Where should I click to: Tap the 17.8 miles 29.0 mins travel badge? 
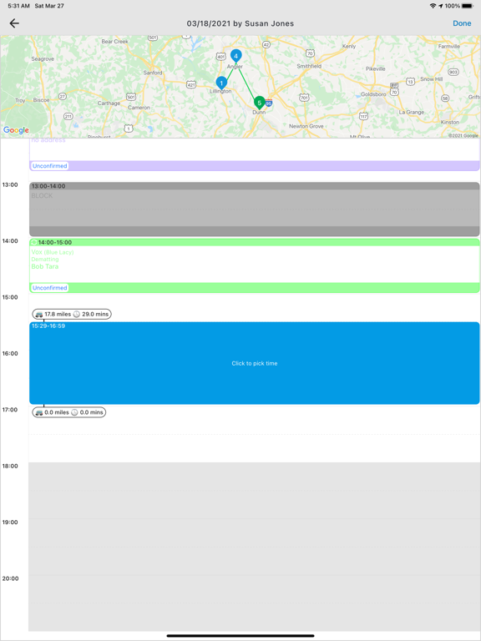72,314
